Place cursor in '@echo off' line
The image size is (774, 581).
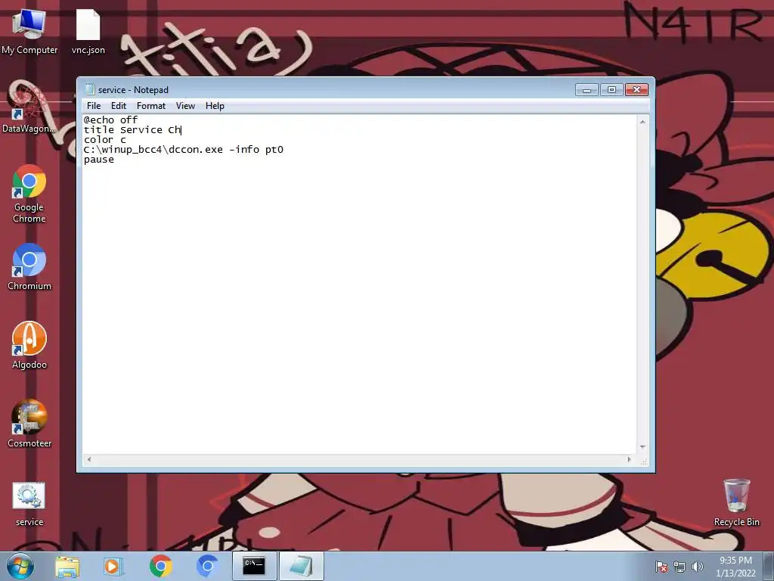click(110, 120)
